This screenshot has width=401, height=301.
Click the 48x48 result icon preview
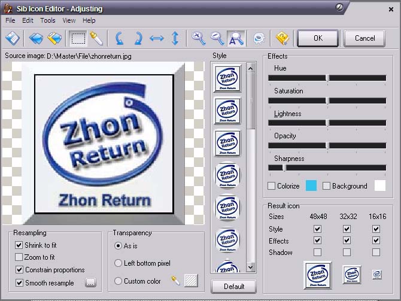(x=317, y=275)
